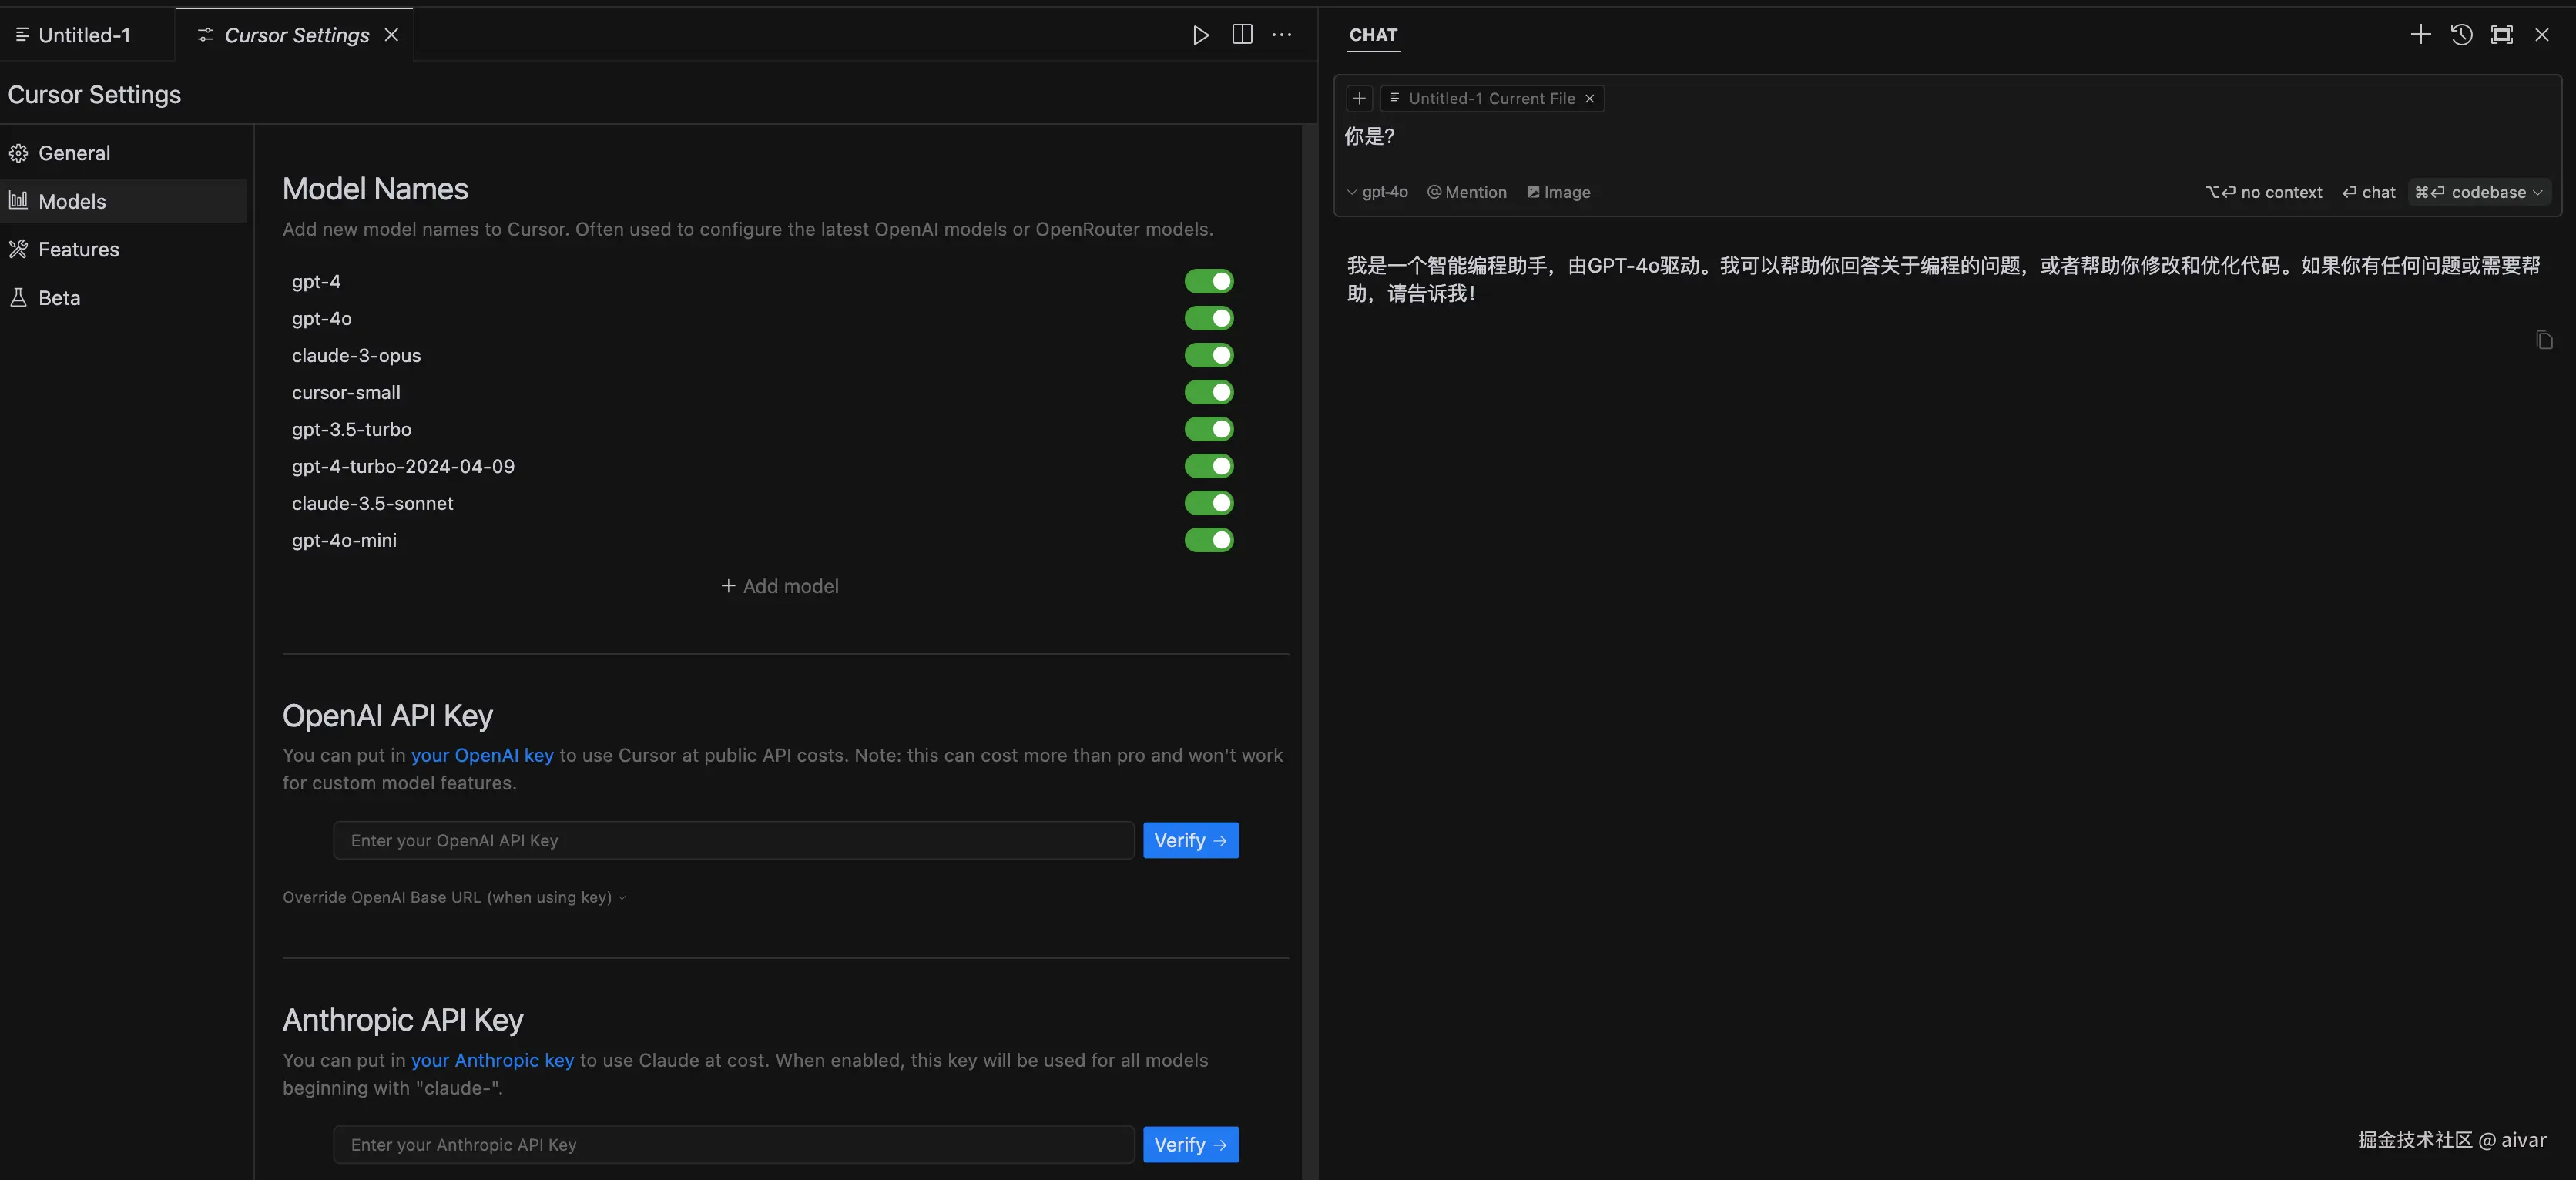The width and height of the screenshot is (2576, 1180).
Task: Open the editor more actions ellipsis
Action: pyautogui.click(x=1282, y=35)
